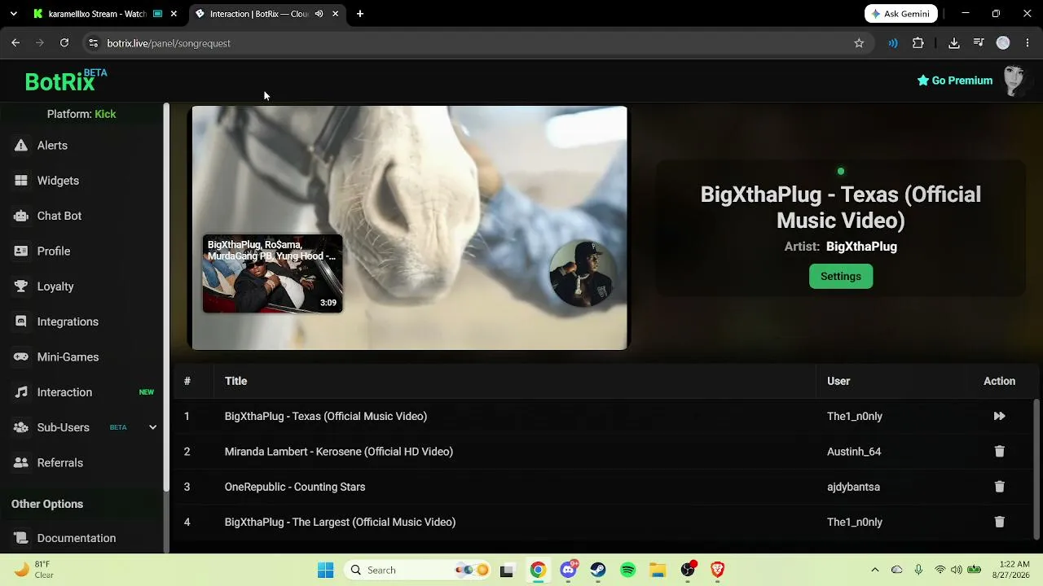Open the media controls icon

[x=979, y=43]
